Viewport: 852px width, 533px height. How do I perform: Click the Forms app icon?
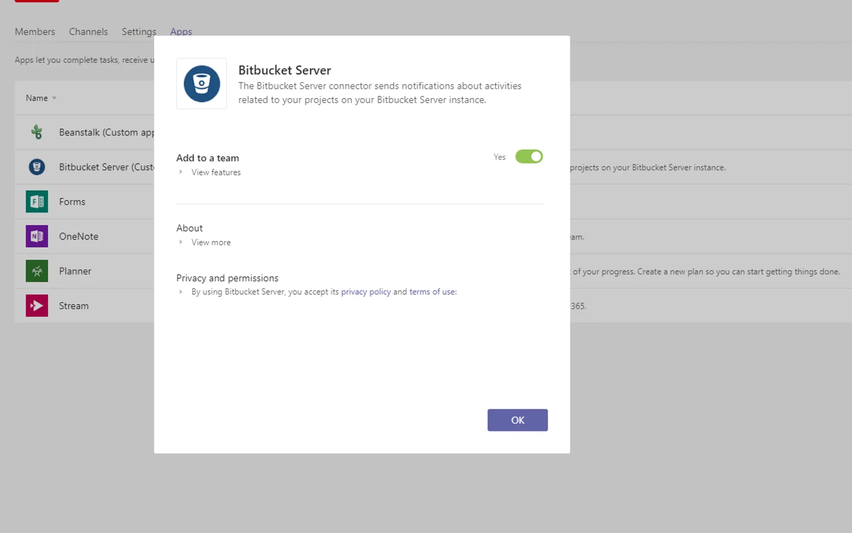(37, 201)
